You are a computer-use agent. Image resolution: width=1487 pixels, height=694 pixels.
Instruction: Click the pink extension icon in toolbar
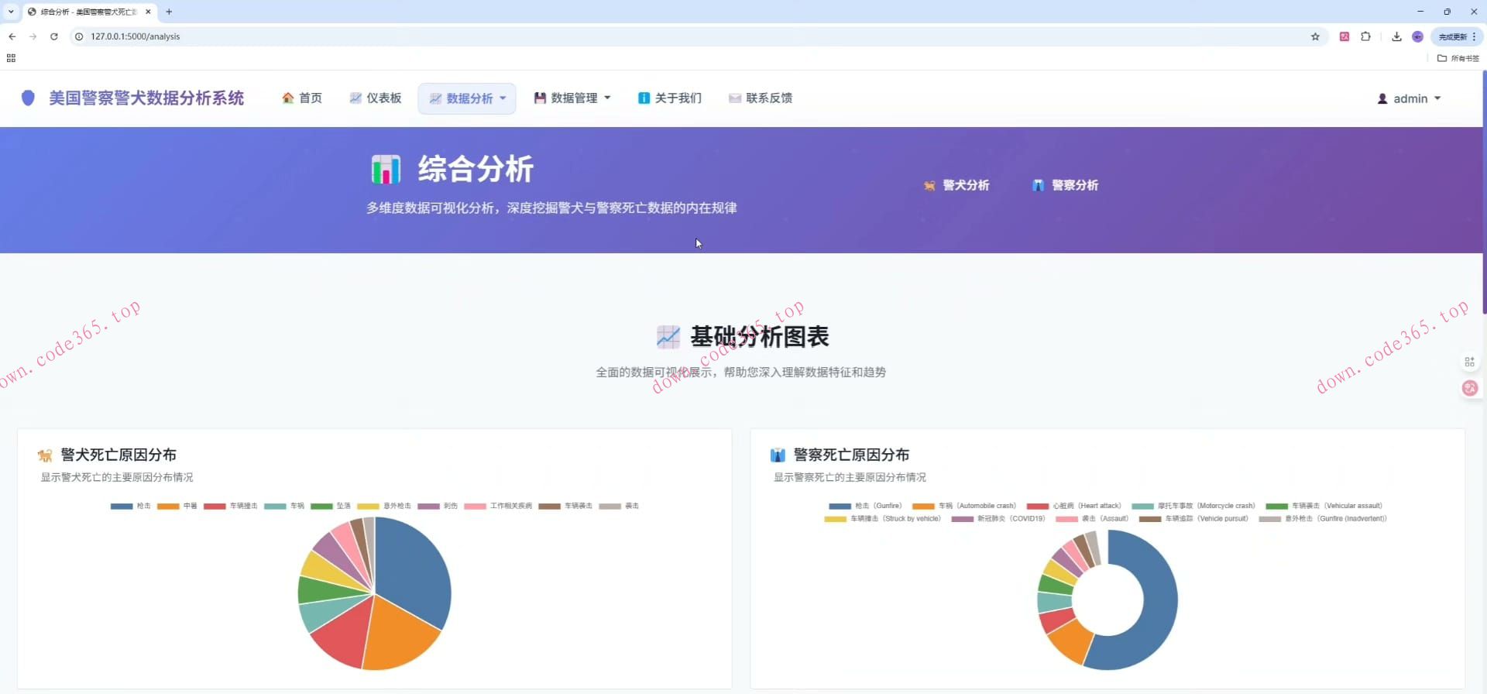[1344, 36]
